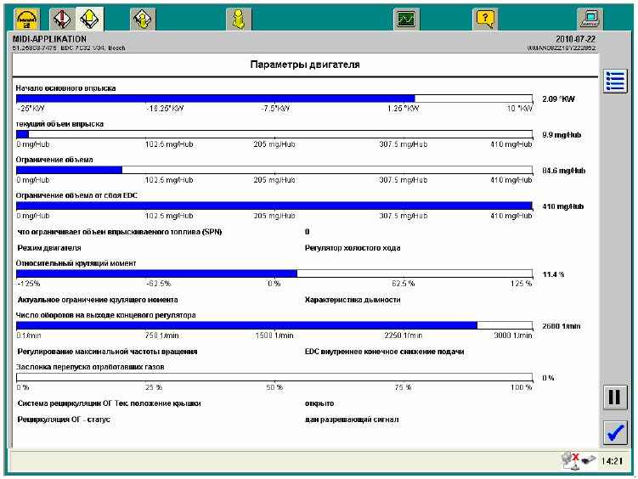
Task: Click Рециркуляция ОГ - статус label
Action: tap(64, 420)
